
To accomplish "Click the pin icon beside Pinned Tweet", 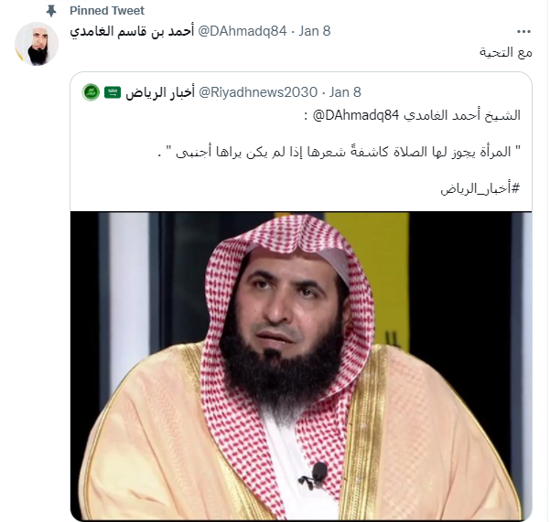I will click(x=51, y=10).
